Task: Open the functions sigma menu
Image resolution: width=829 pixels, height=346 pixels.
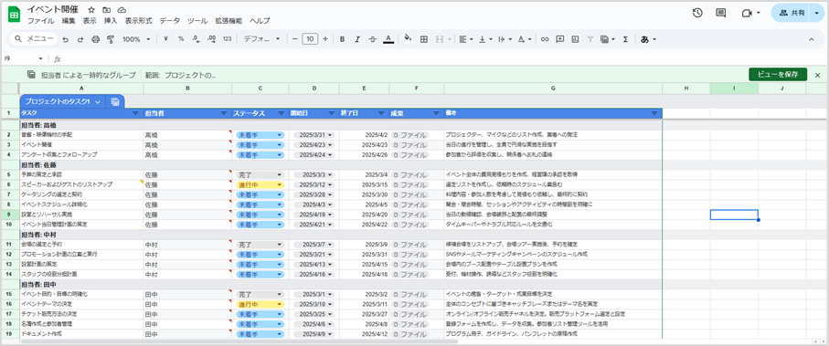Action: click(x=625, y=39)
